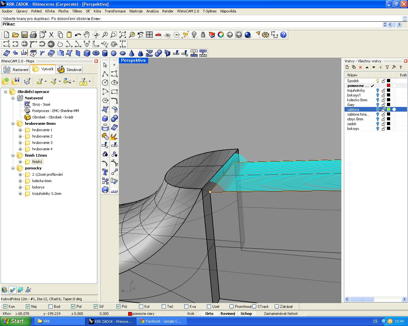
Task: Switch to the Simulovat tab
Action: coord(70,69)
